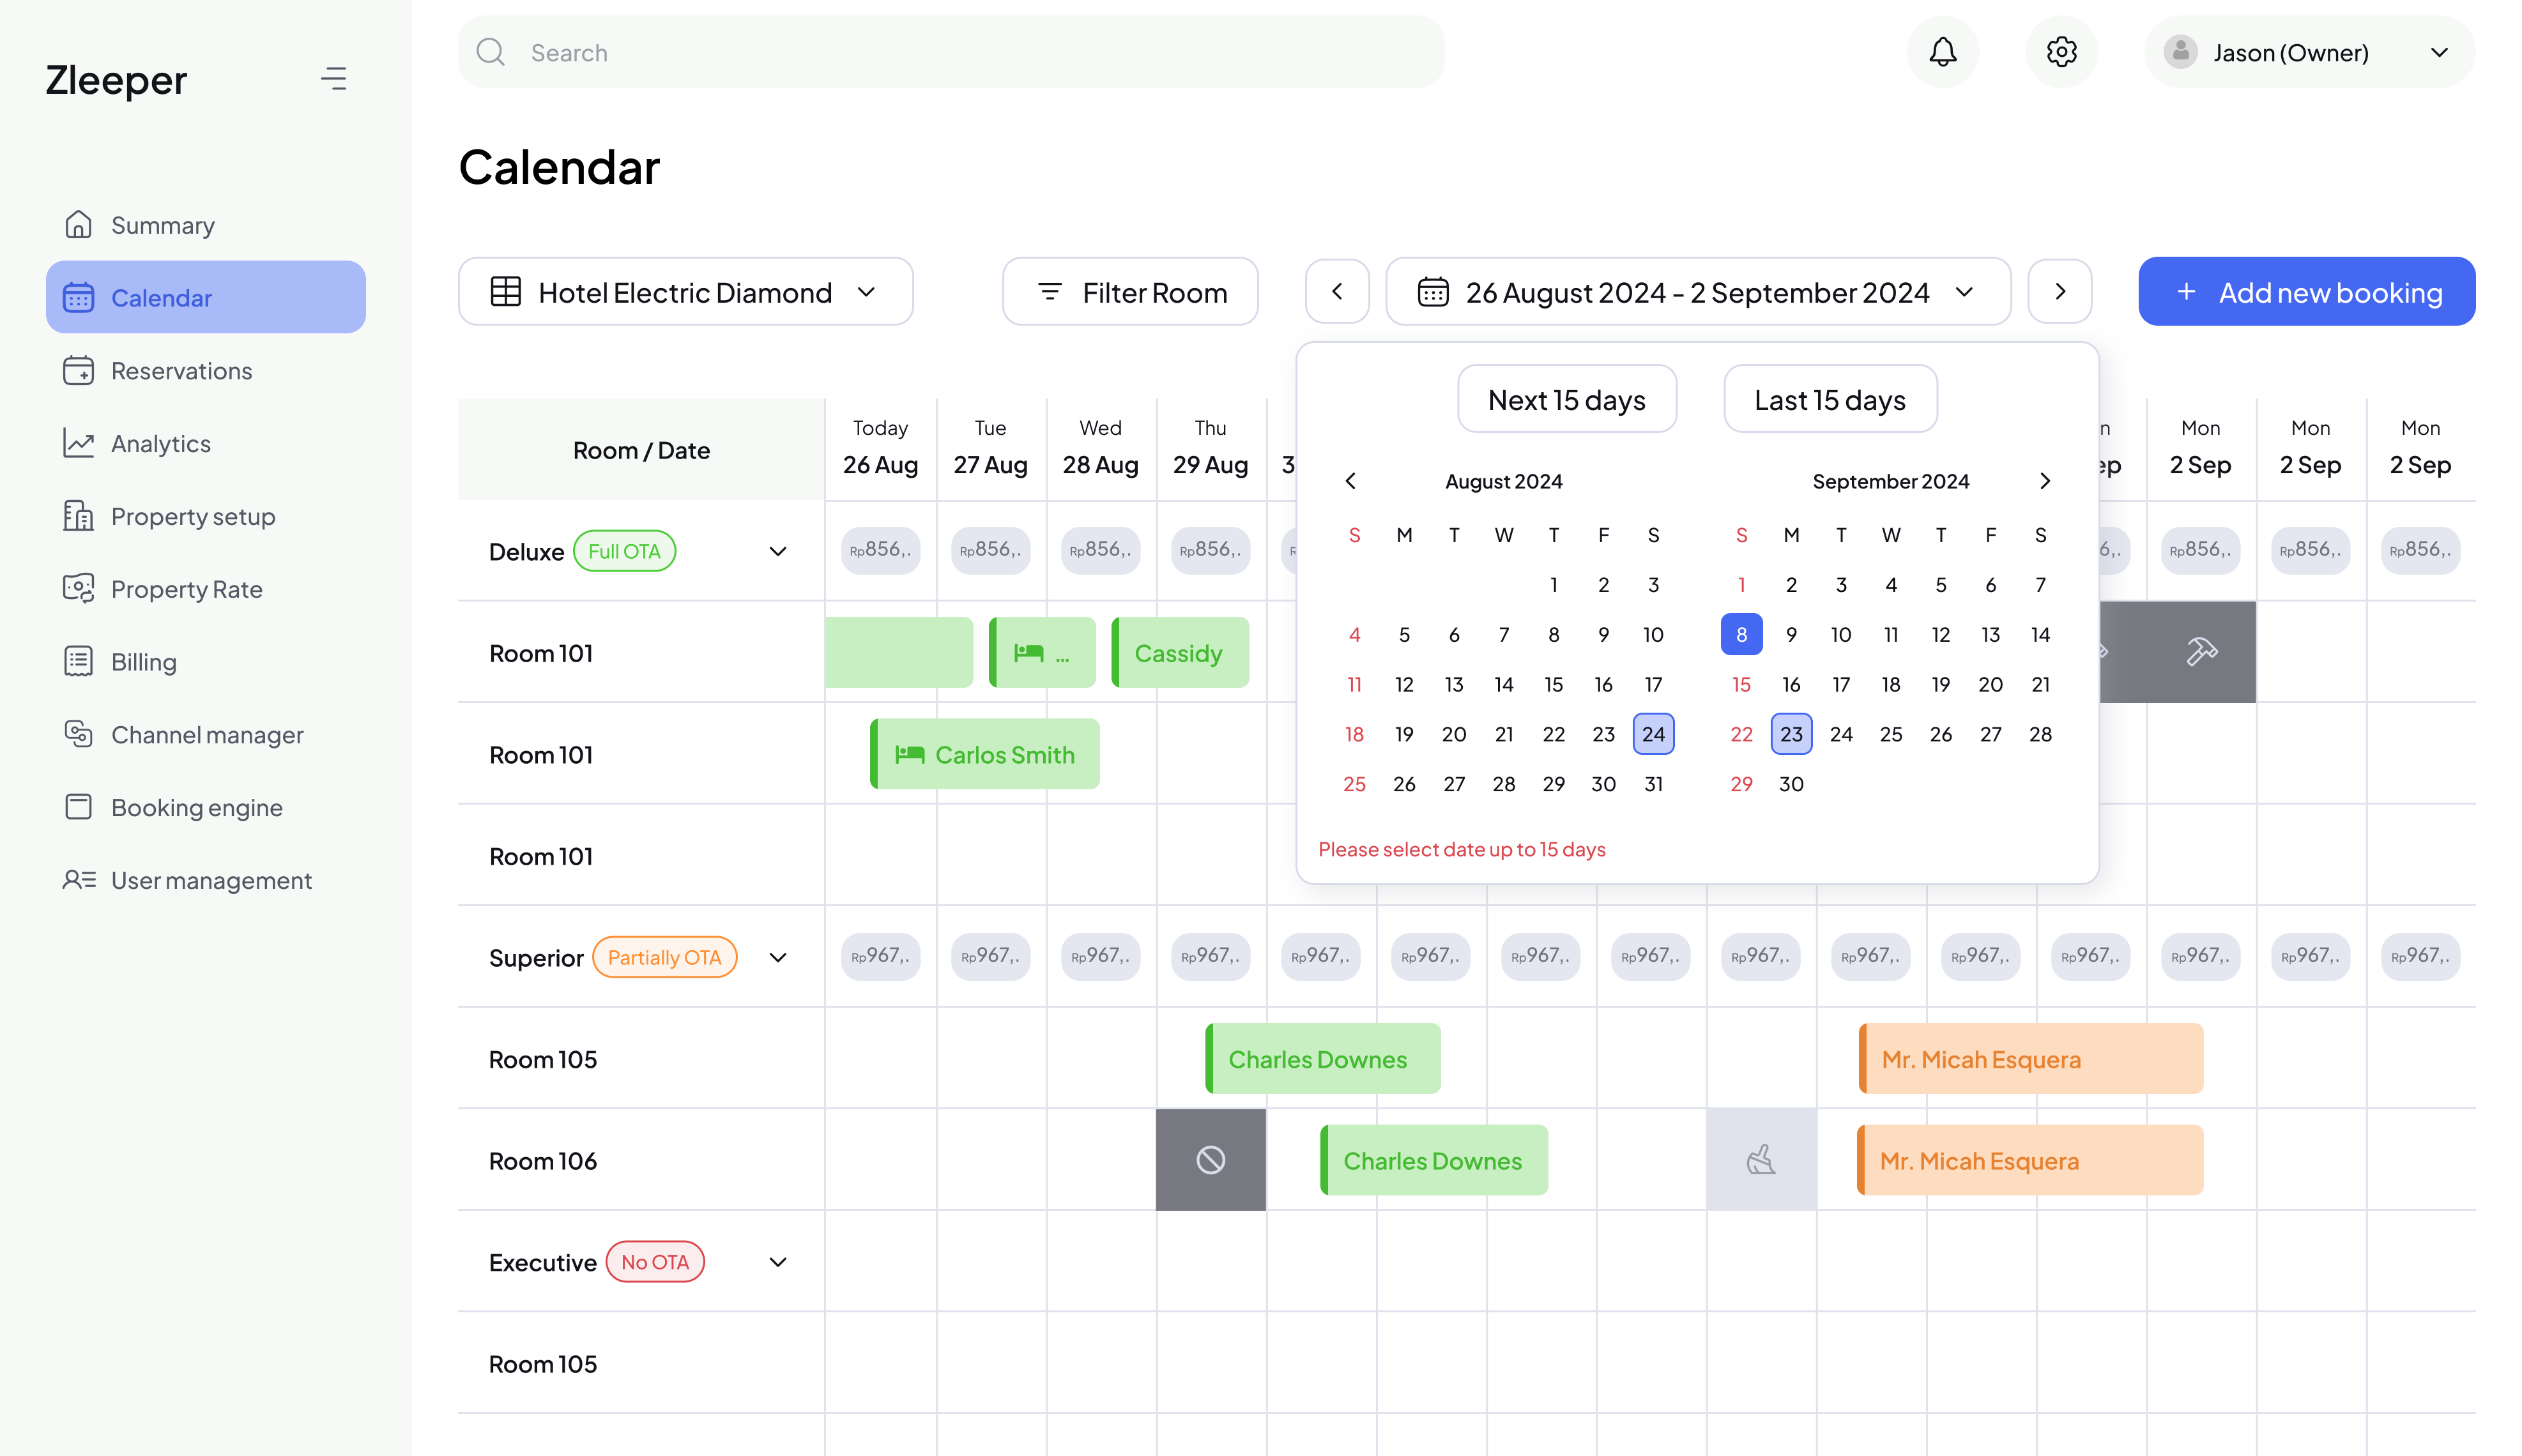The height and width of the screenshot is (1456, 2522).
Task: Open Analytics page
Action: [206, 443]
